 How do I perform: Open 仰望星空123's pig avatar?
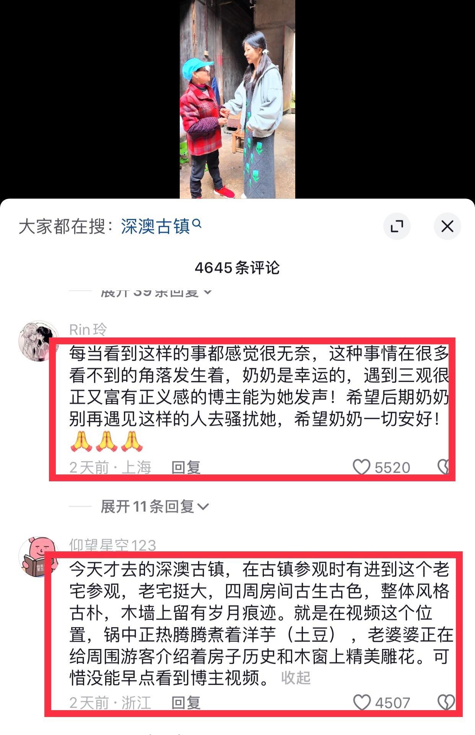[x=39, y=556]
